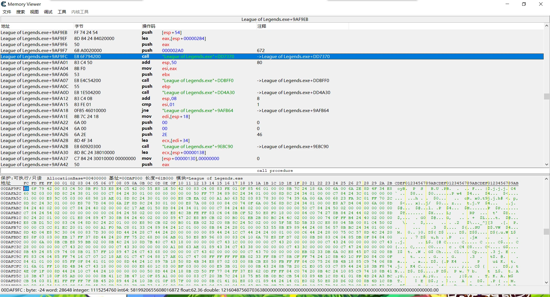Viewport: 550px width, 297px height.
Task: Click the 'call procedure' description bar
Action: 275,171
